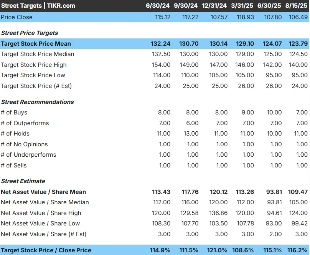This screenshot has width=310, height=255.
Task: Click NAV Mean value 113.43
Action: [161, 192]
